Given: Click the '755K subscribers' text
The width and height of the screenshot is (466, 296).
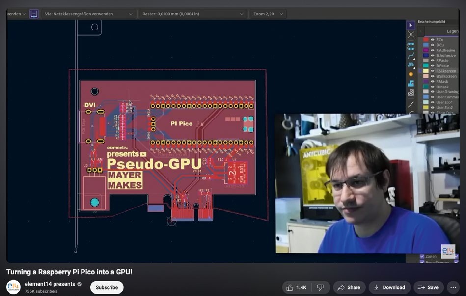Looking at the screenshot, I should click(41, 291).
